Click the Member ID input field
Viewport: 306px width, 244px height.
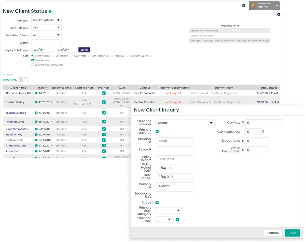[174, 141]
